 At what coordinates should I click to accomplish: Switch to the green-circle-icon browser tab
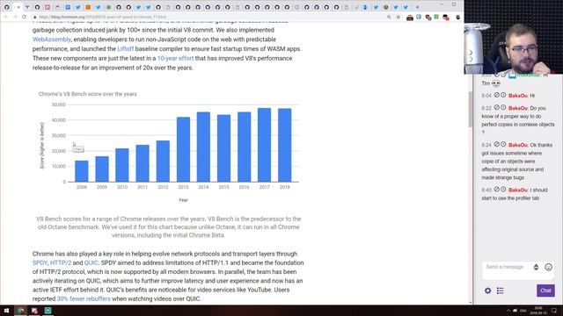pyautogui.click(x=108, y=7)
